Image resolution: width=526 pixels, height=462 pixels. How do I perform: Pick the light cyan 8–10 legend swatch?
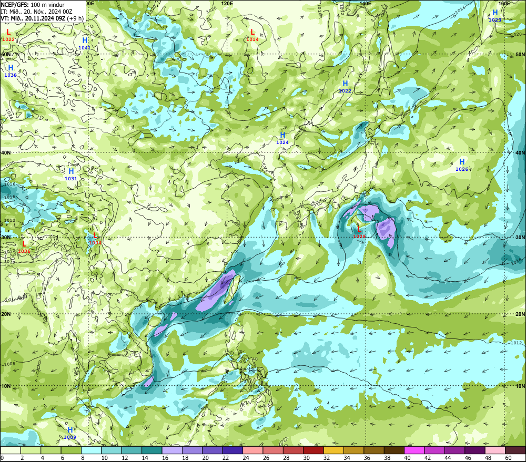pos(91,450)
